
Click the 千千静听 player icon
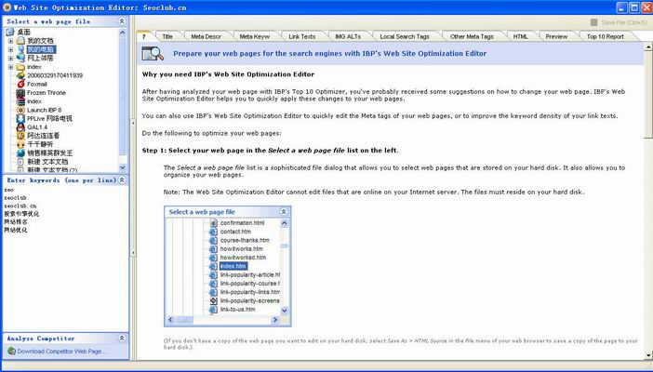pos(20,144)
